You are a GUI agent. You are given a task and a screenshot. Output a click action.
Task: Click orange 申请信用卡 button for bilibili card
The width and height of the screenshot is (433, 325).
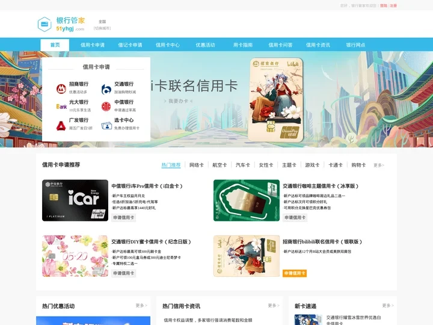click(295, 273)
